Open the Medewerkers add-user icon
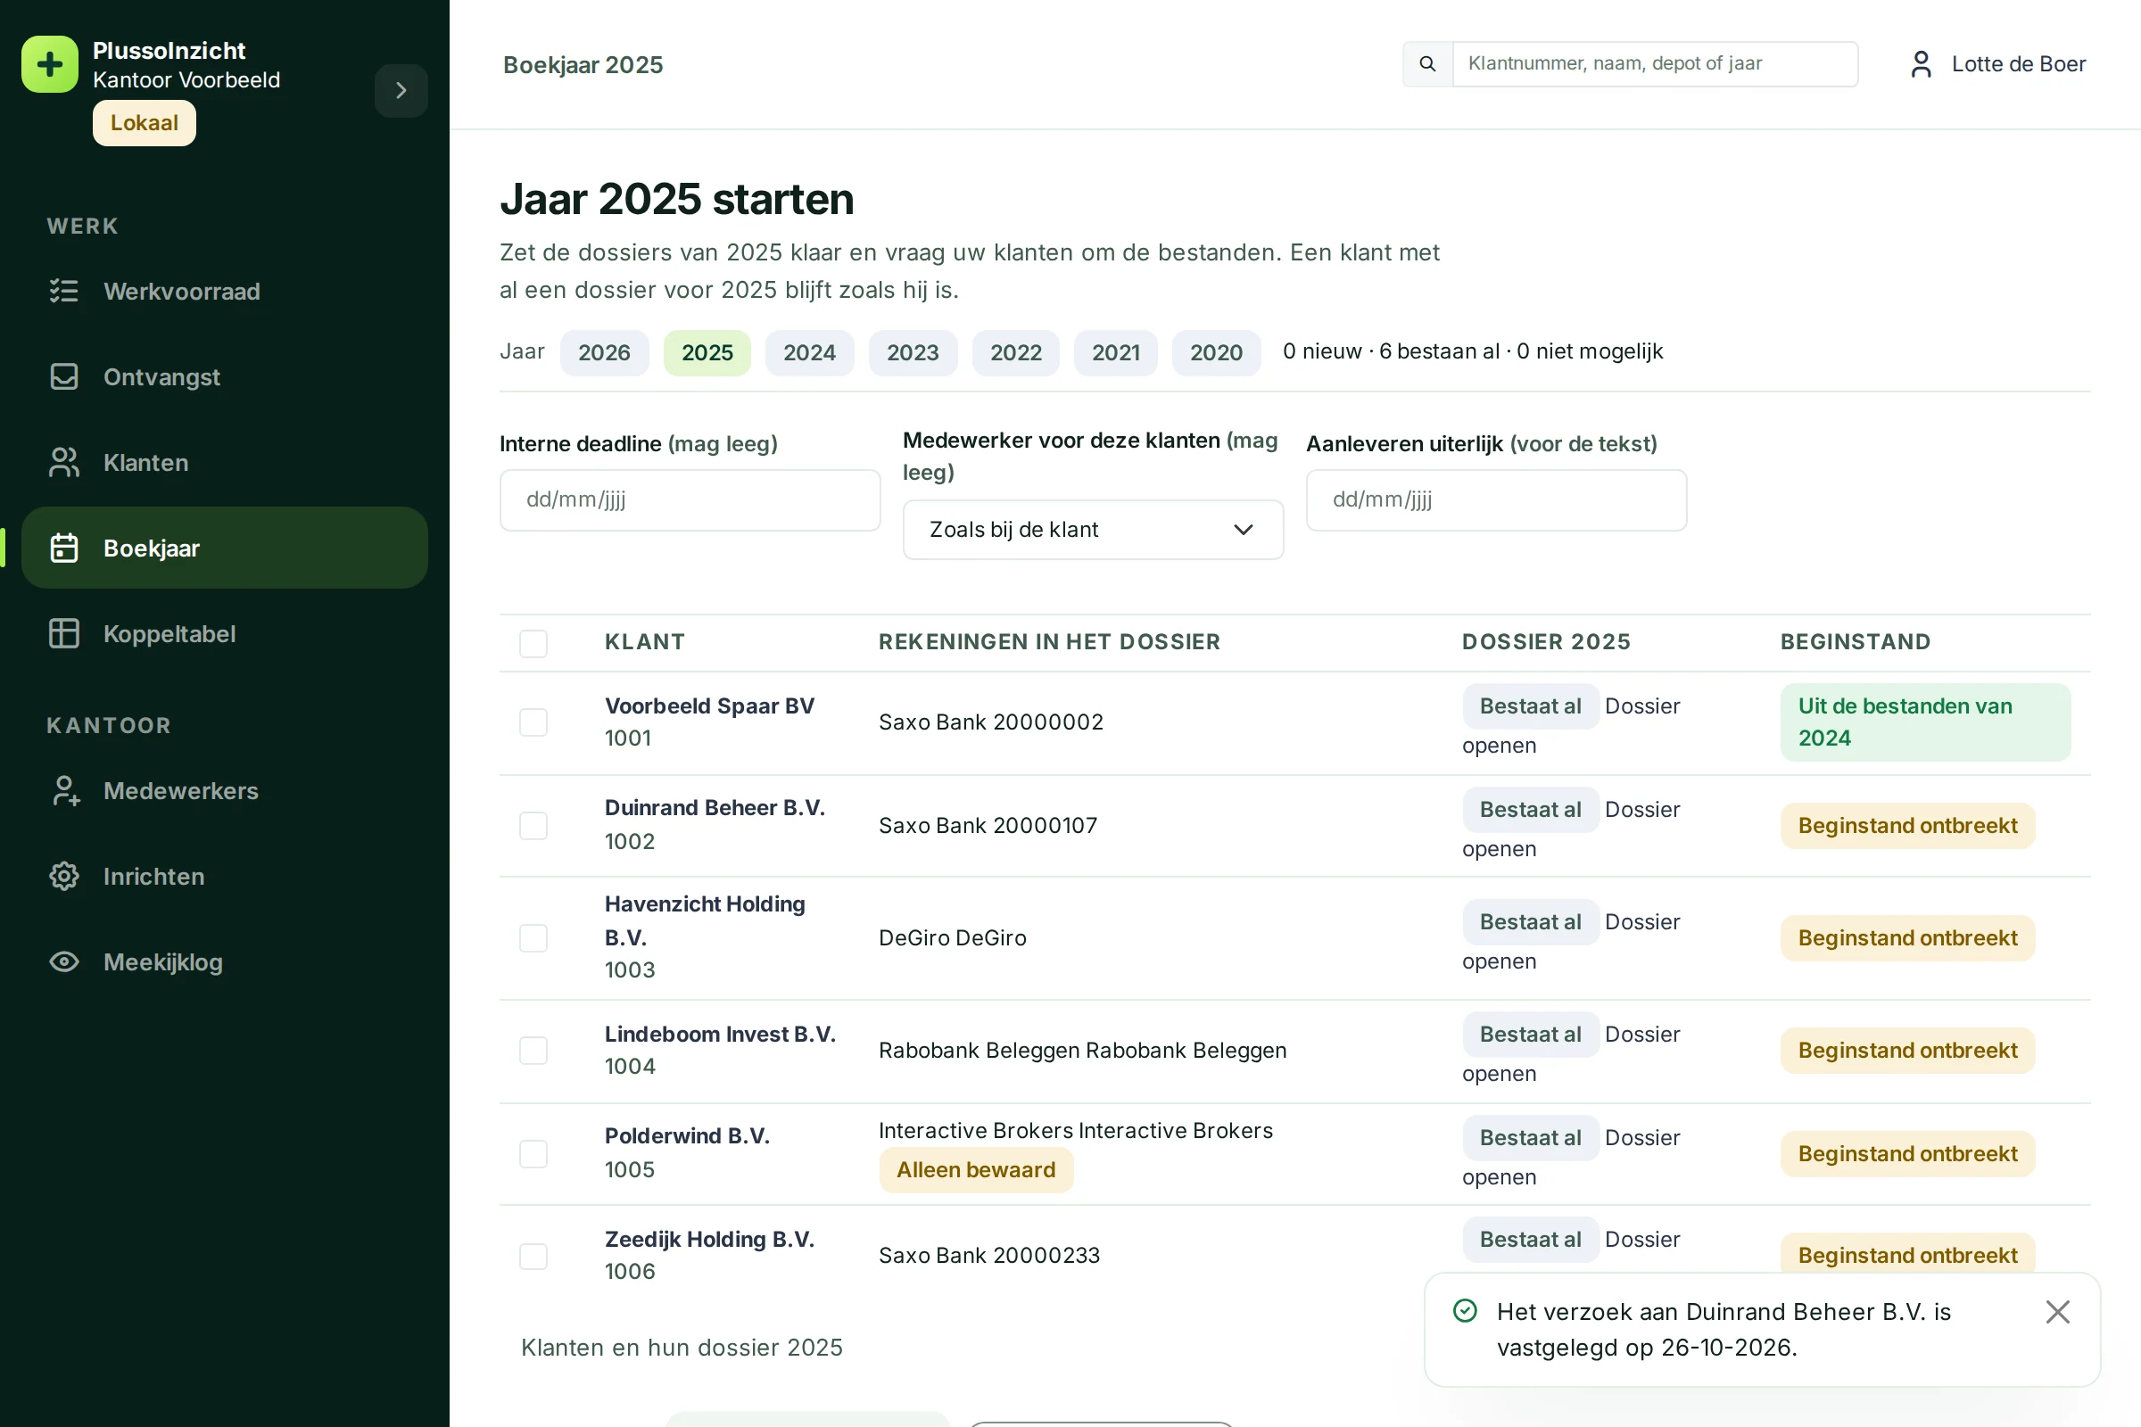This screenshot has width=2141, height=1427. (x=63, y=791)
